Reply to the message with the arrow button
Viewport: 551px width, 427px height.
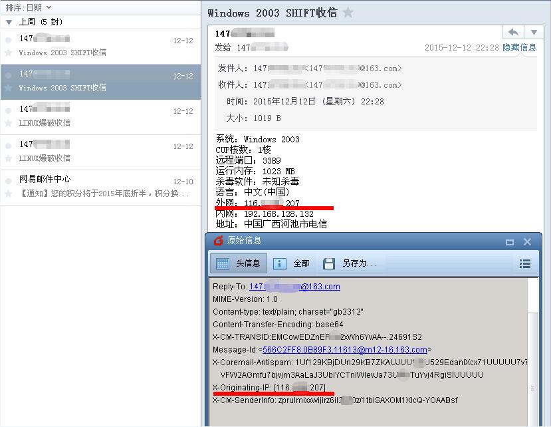point(513,33)
